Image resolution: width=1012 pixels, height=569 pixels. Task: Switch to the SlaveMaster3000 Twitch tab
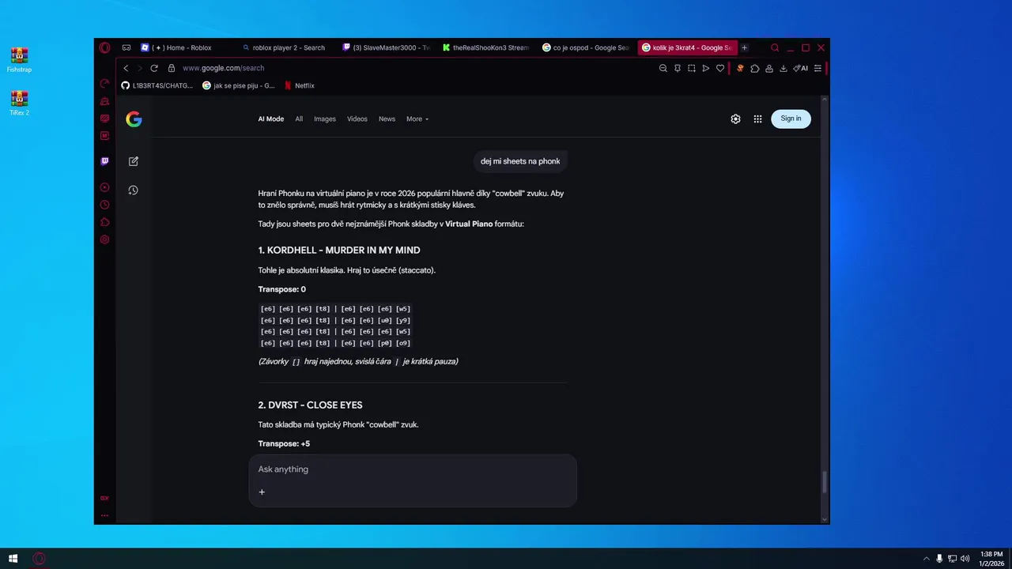point(387,47)
